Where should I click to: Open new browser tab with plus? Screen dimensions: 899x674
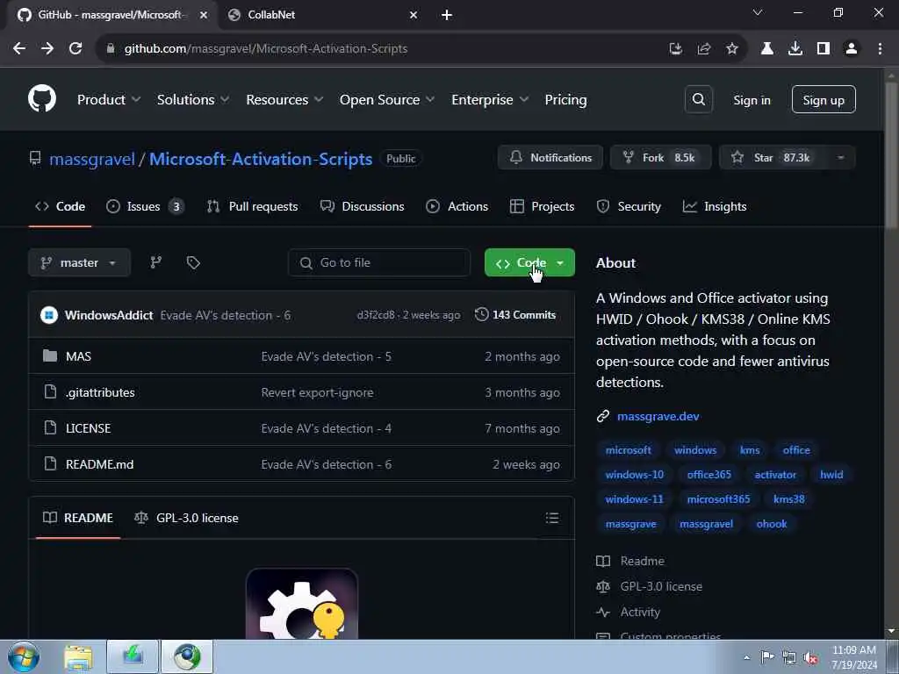click(x=447, y=15)
